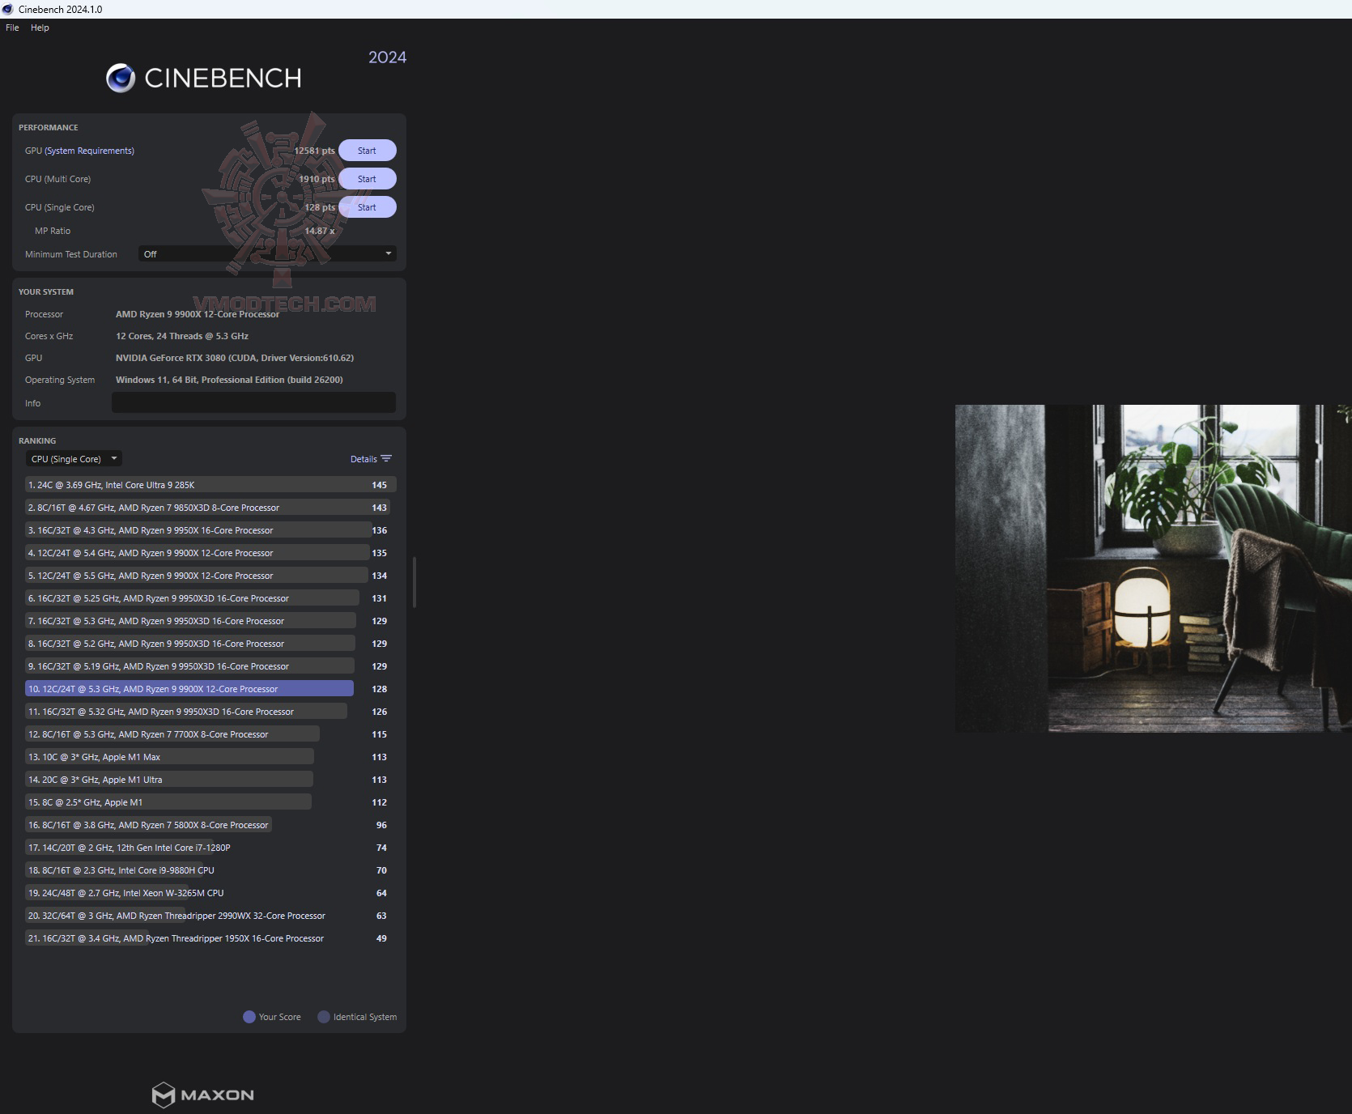Click the Details filter icon in Ranking
The height and width of the screenshot is (1114, 1352).
point(386,459)
